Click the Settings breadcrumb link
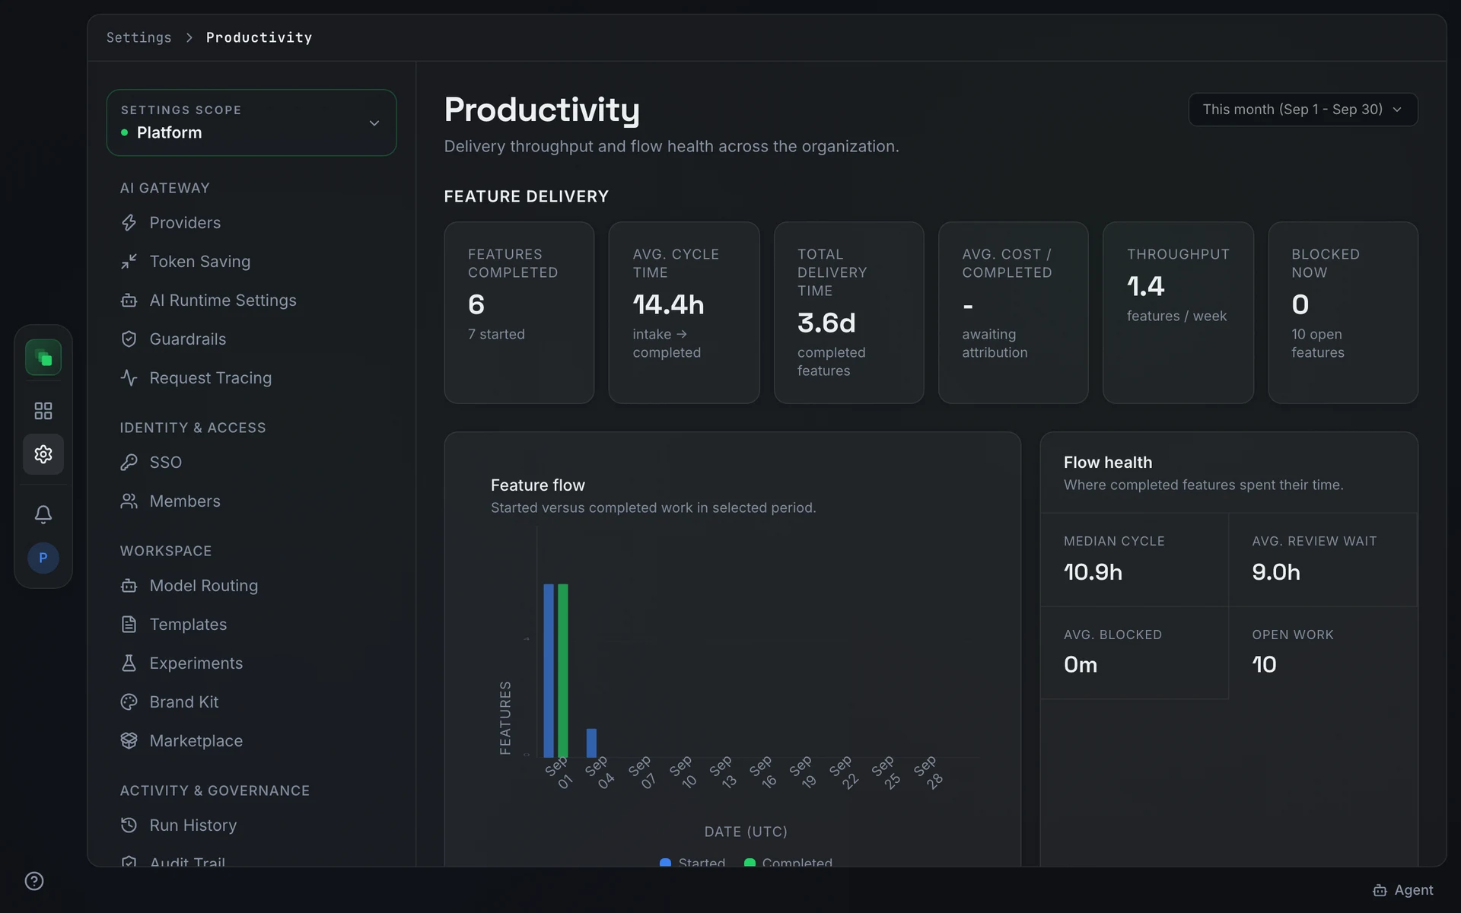 139,37
